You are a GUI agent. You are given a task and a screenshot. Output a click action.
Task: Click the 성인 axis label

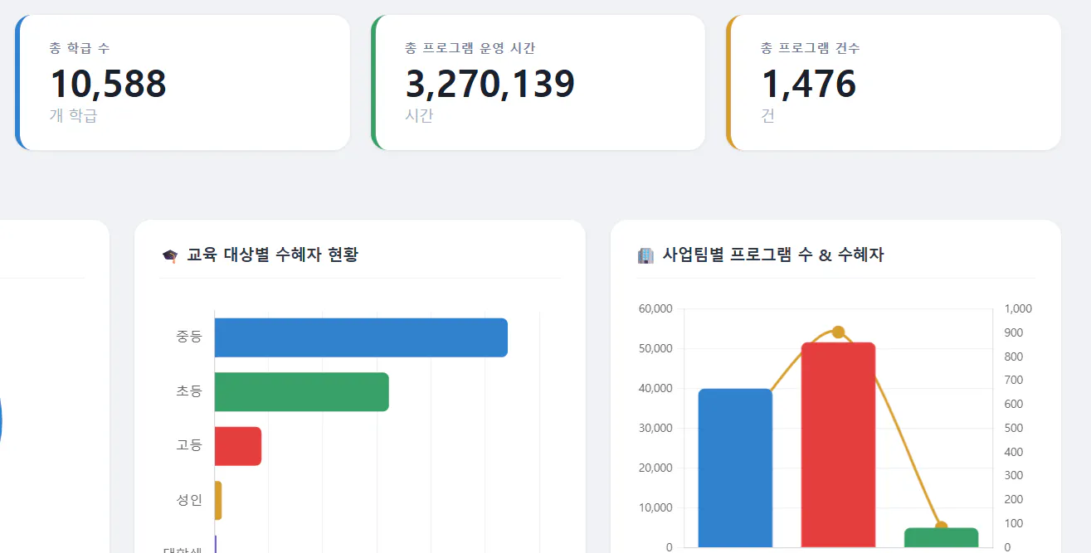(x=188, y=499)
